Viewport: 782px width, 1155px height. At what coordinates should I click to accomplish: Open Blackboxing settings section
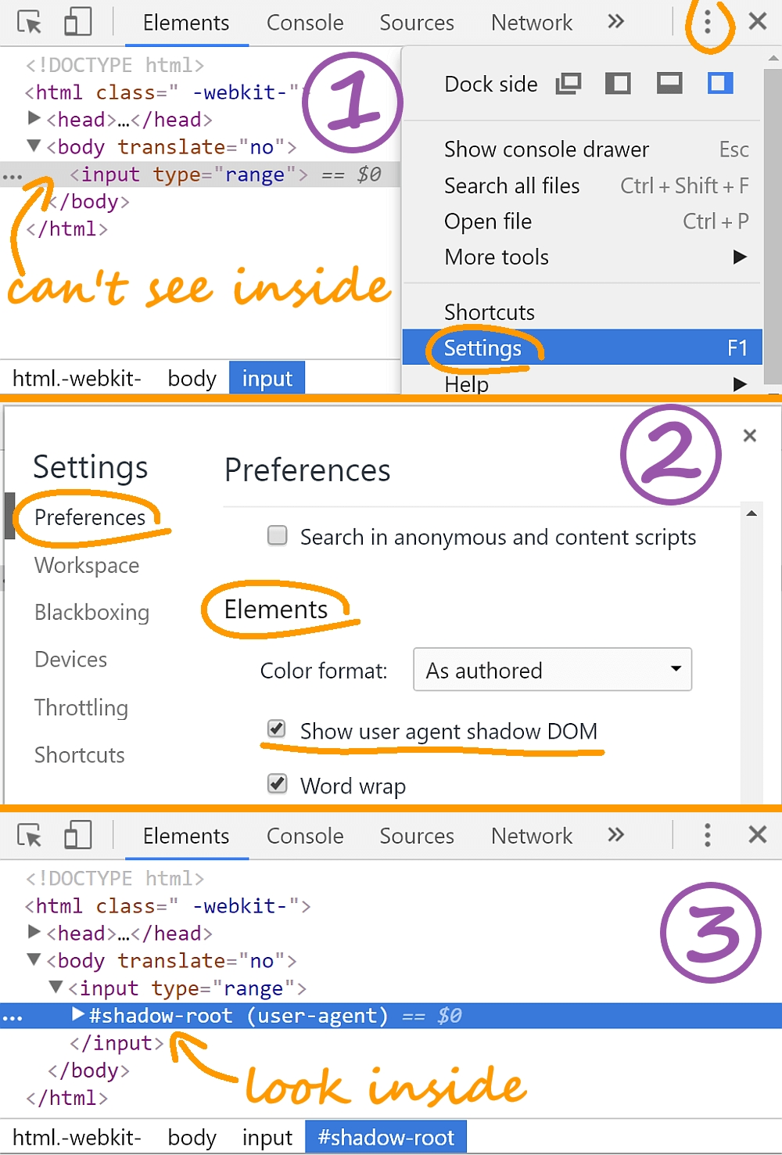pos(91,612)
